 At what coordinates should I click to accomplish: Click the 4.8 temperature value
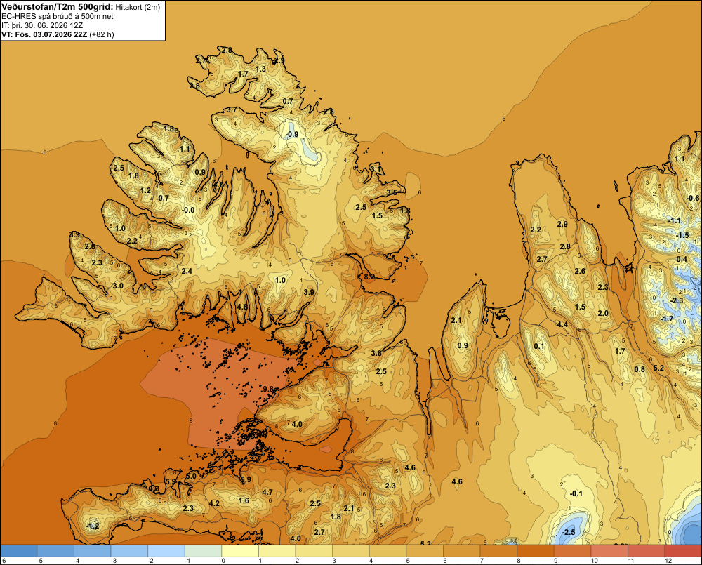point(242,307)
